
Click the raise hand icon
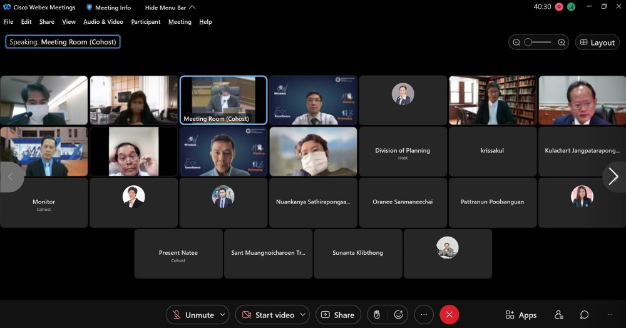tap(377, 315)
